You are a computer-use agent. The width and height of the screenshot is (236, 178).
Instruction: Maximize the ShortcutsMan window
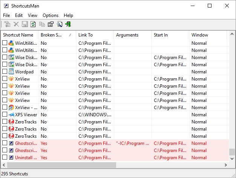(210, 6)
